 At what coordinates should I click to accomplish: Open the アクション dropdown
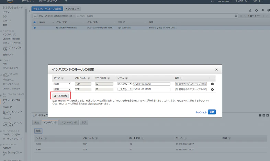pyautogui.click(x=72, y=9)
